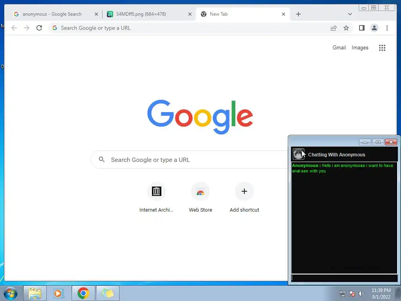Minimize the Chatting With Anonymous window
The image size is (401, 301).
coord(365,142)
